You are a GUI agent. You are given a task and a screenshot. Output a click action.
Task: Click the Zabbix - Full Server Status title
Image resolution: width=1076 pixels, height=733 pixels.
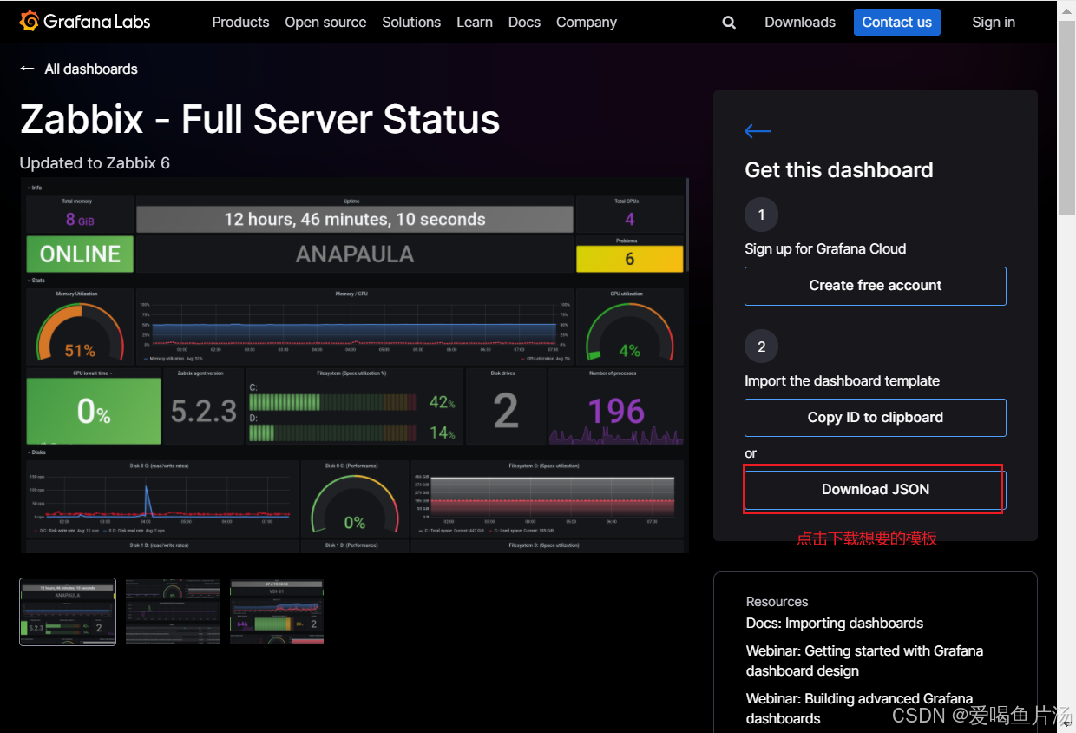[x=260, y=119]
